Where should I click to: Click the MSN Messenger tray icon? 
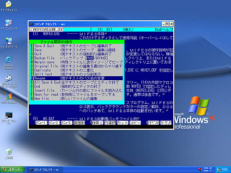(x=219, y=169)
